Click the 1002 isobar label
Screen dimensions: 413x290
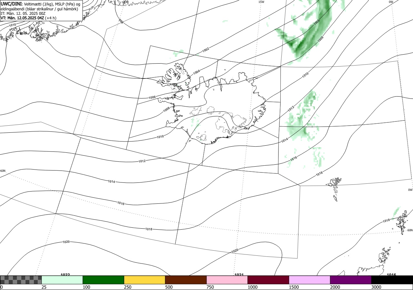(206, 49)
